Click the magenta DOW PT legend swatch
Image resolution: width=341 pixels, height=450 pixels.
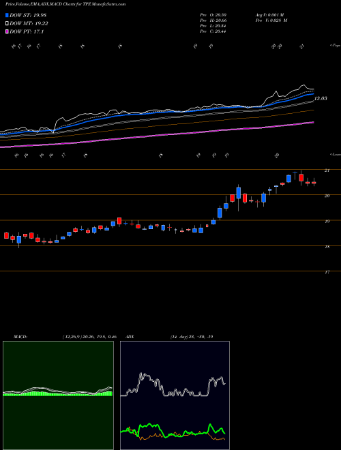point(7,32)
